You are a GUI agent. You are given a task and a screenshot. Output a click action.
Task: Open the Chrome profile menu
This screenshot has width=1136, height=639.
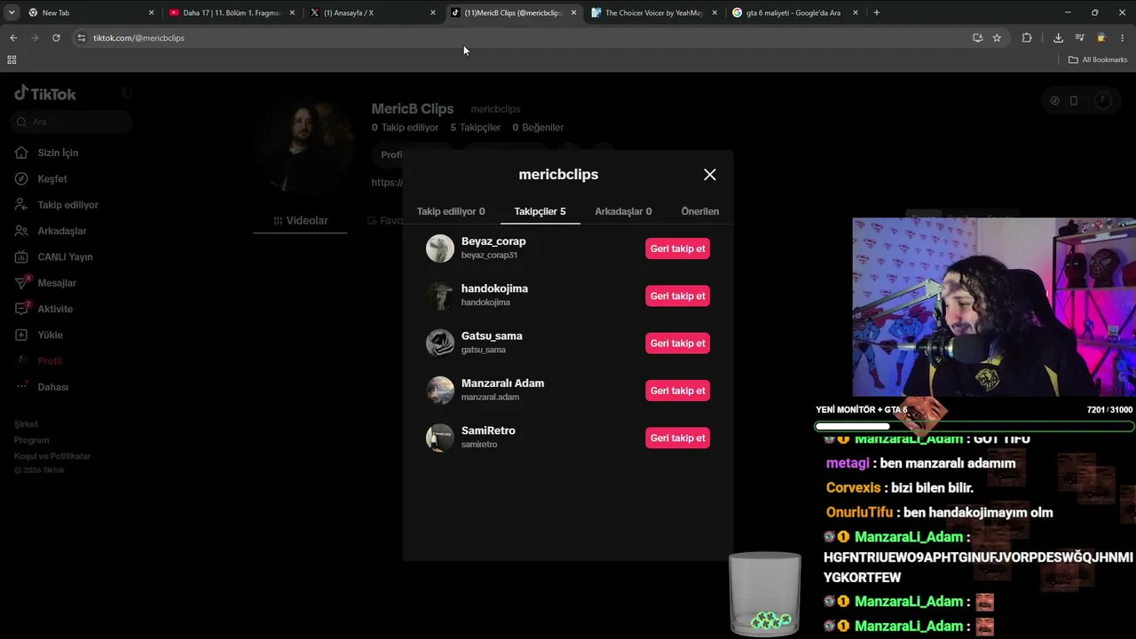tap(1101, 38)
